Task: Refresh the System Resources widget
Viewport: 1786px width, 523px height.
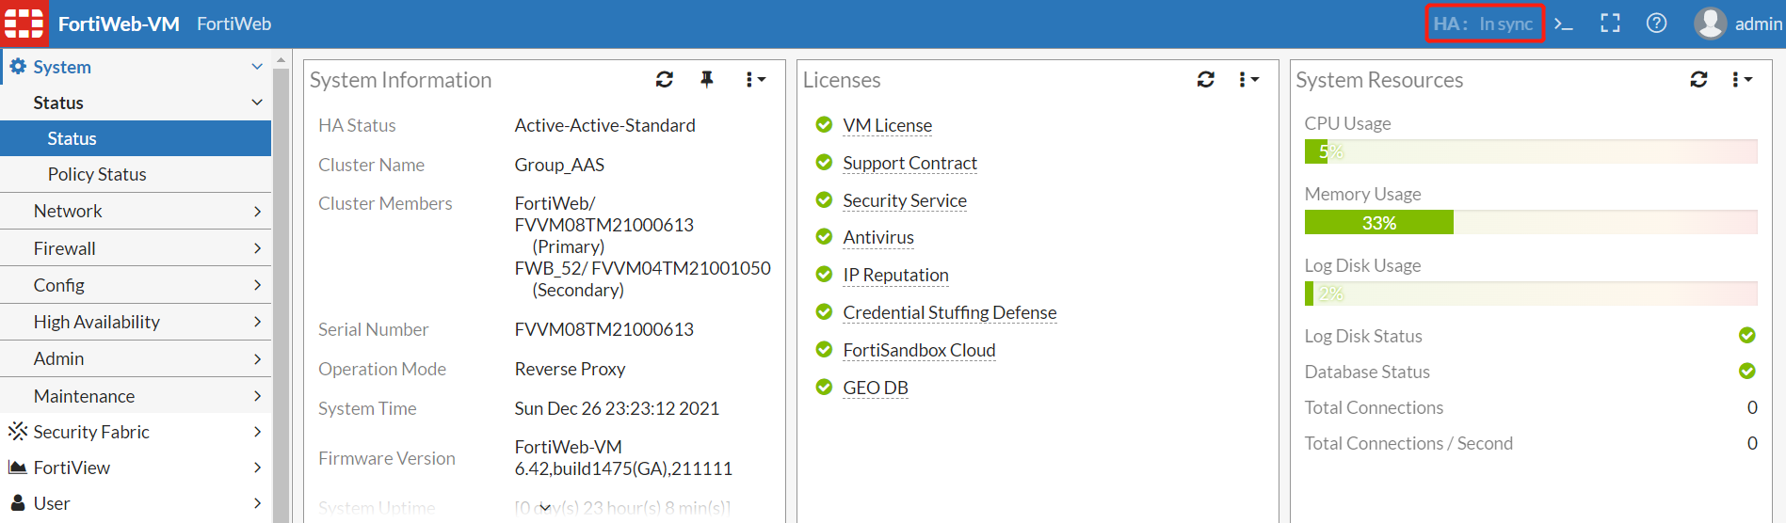Action: coord(1698,80)
